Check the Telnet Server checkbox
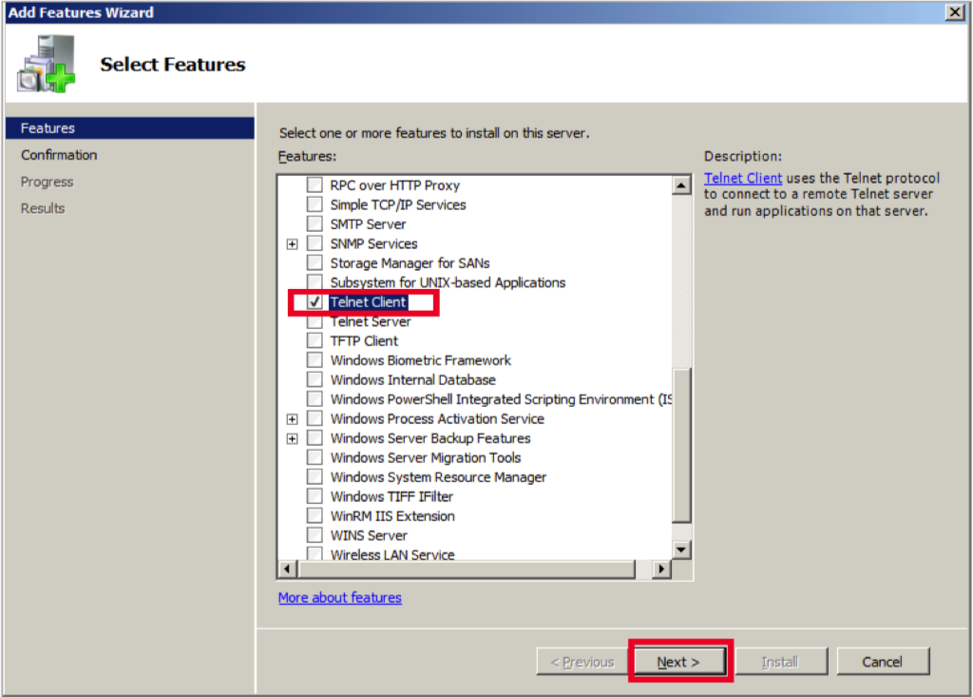This screenshot has width=973, height=697. (315, 321)
